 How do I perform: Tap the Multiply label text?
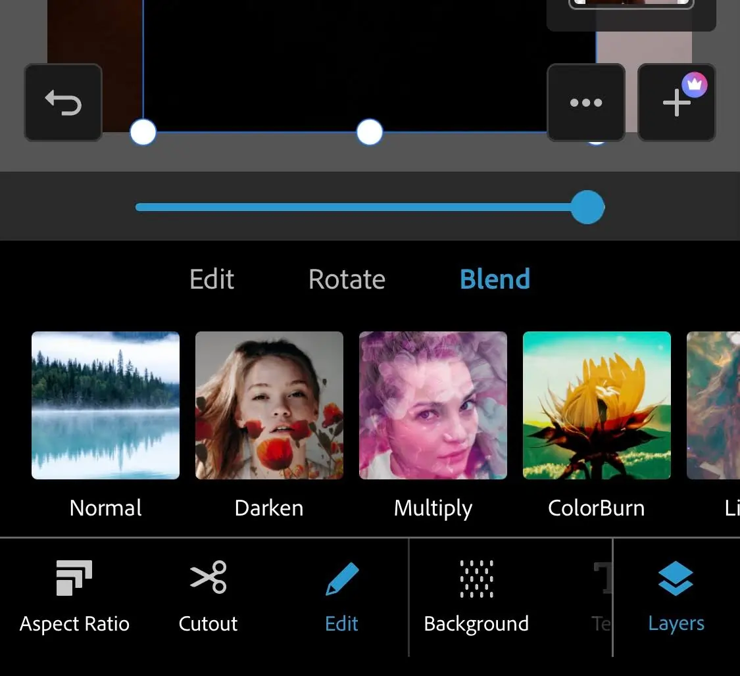[x=433, y=509]
